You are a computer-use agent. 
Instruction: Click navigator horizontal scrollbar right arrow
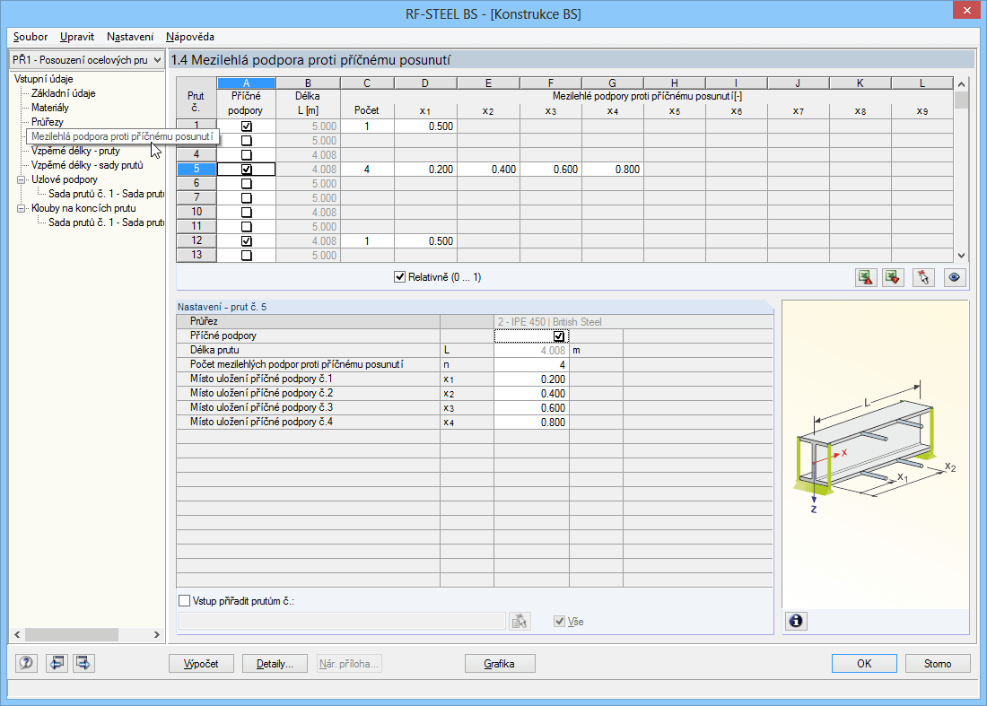157,634
